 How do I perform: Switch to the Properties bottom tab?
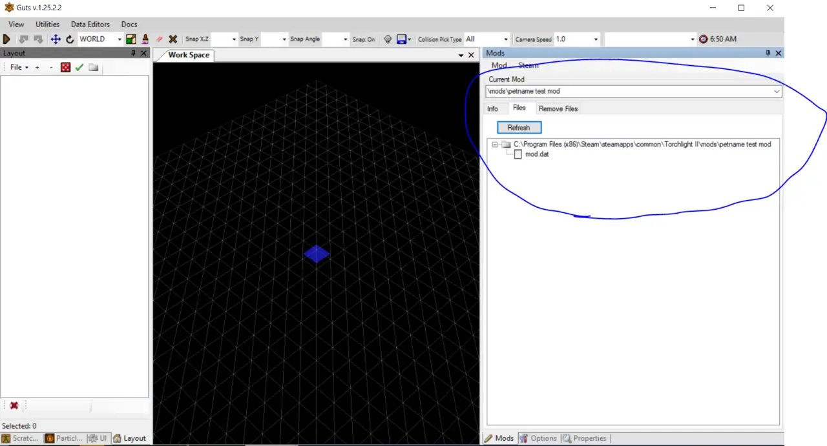585,438
